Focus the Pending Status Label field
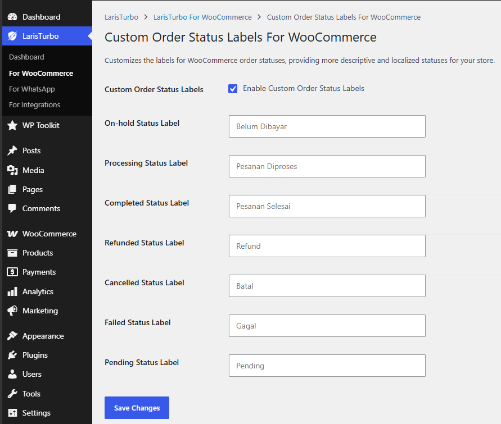The height and width of the screenshot is (424, 501). tap(327, 366)
